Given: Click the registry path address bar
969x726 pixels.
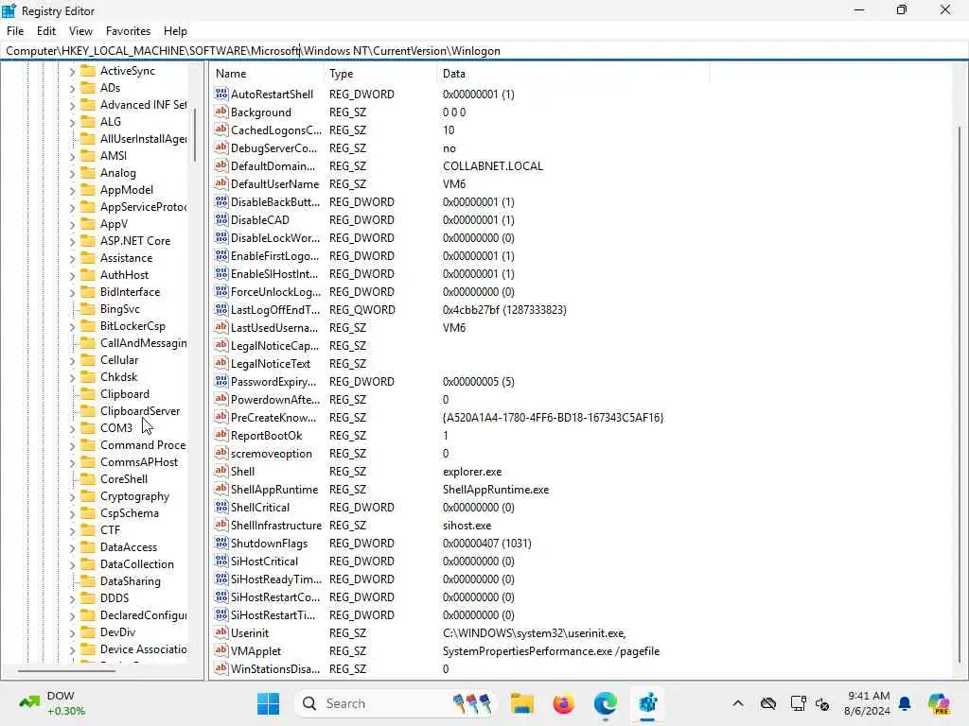Looking at the screenshot, I should click(x=484, y=51).
